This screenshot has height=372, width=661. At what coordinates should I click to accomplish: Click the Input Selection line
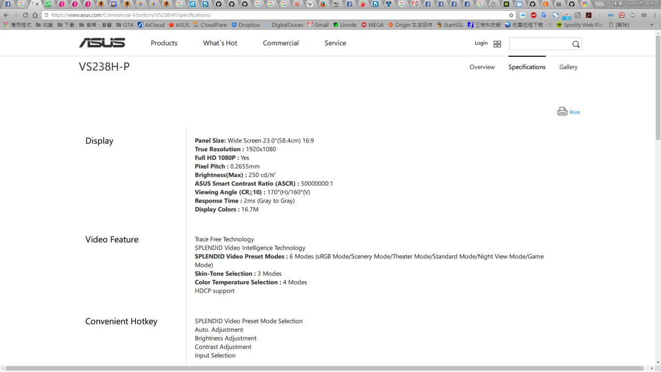(x=215, y=355)
